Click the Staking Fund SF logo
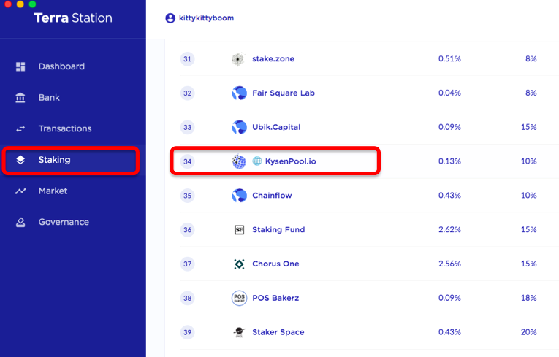The image size is (559, 357). tap(239, 230)
